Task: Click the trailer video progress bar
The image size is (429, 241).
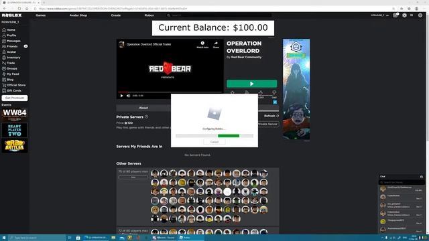Action: 170,92
